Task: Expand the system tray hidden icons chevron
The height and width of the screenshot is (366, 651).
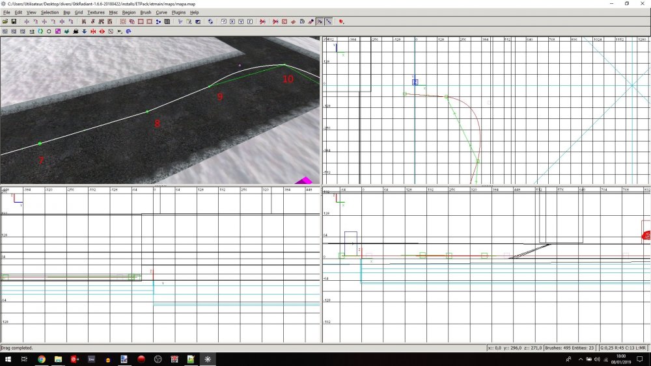Action: click(581, 359)
